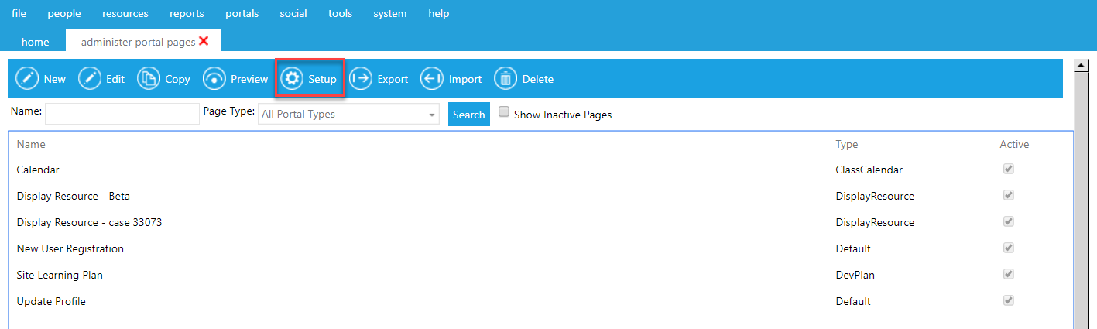Screen dimensions: 1097x329
Task: Expand the Page Type dropdown
Action: [431, 115]
